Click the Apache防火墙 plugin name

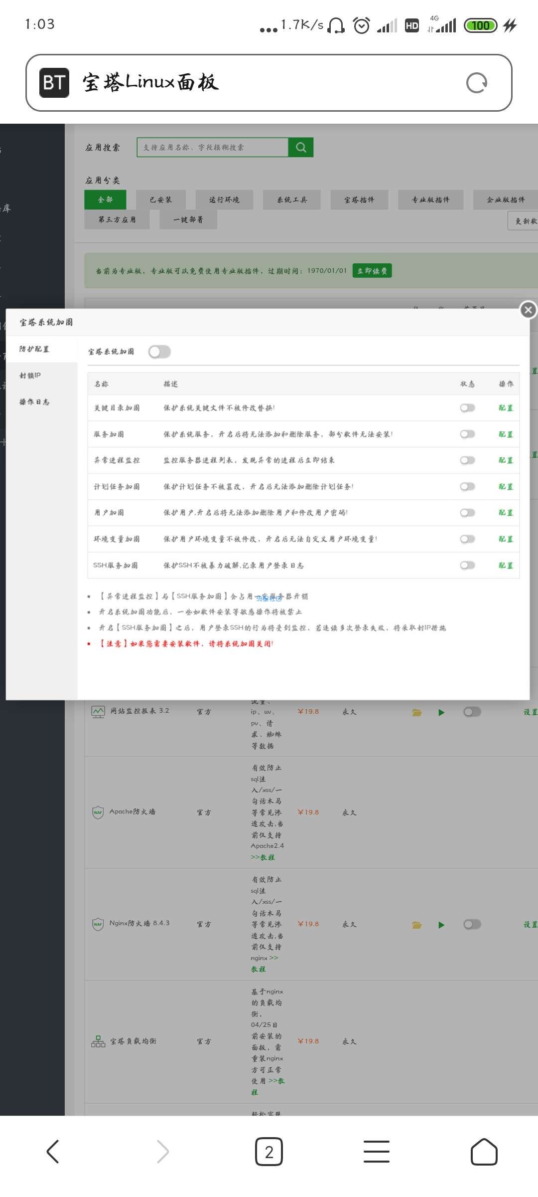point(133,812)
